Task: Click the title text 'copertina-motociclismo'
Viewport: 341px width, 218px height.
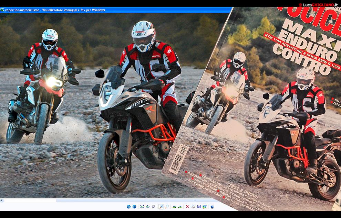Action: [x=22, y=10]
